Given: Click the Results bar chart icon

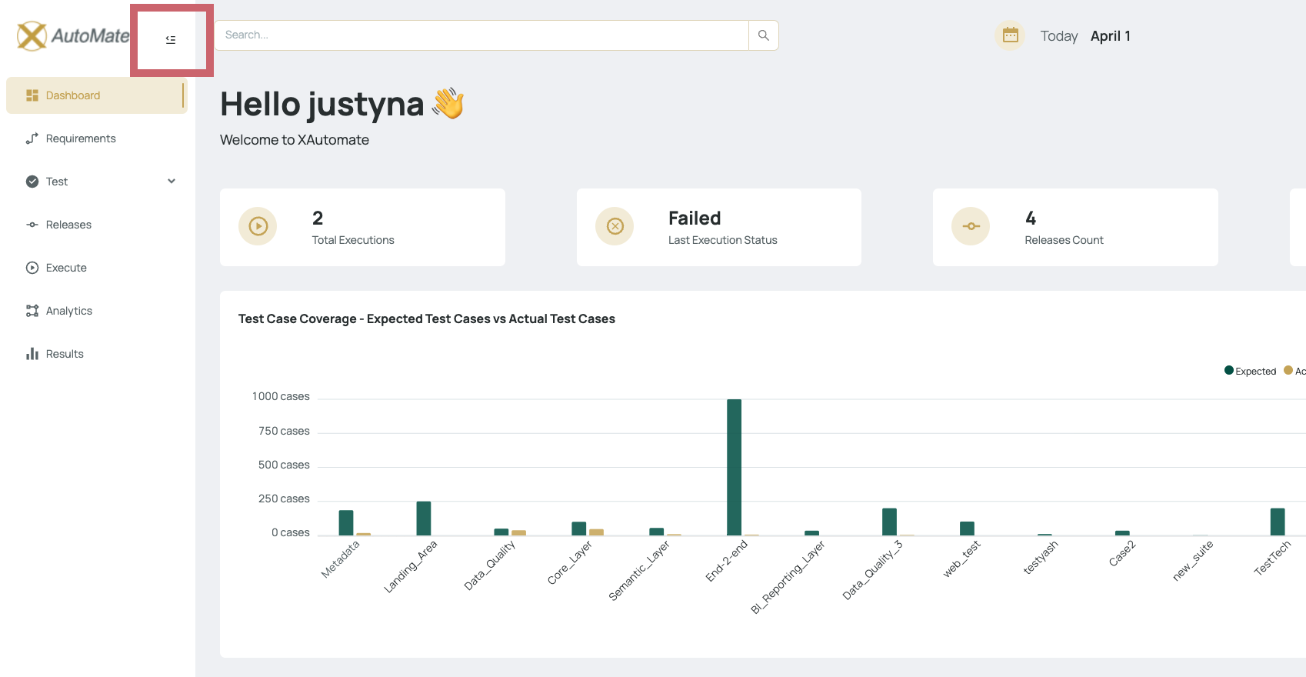Looking at the screenshot, I should pyautogui.click(x=32, y=354).
